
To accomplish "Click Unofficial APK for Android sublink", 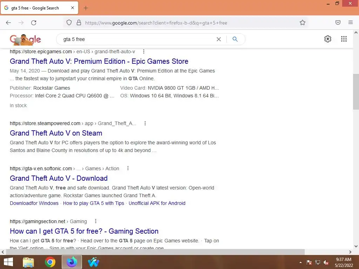I will 157,203.
